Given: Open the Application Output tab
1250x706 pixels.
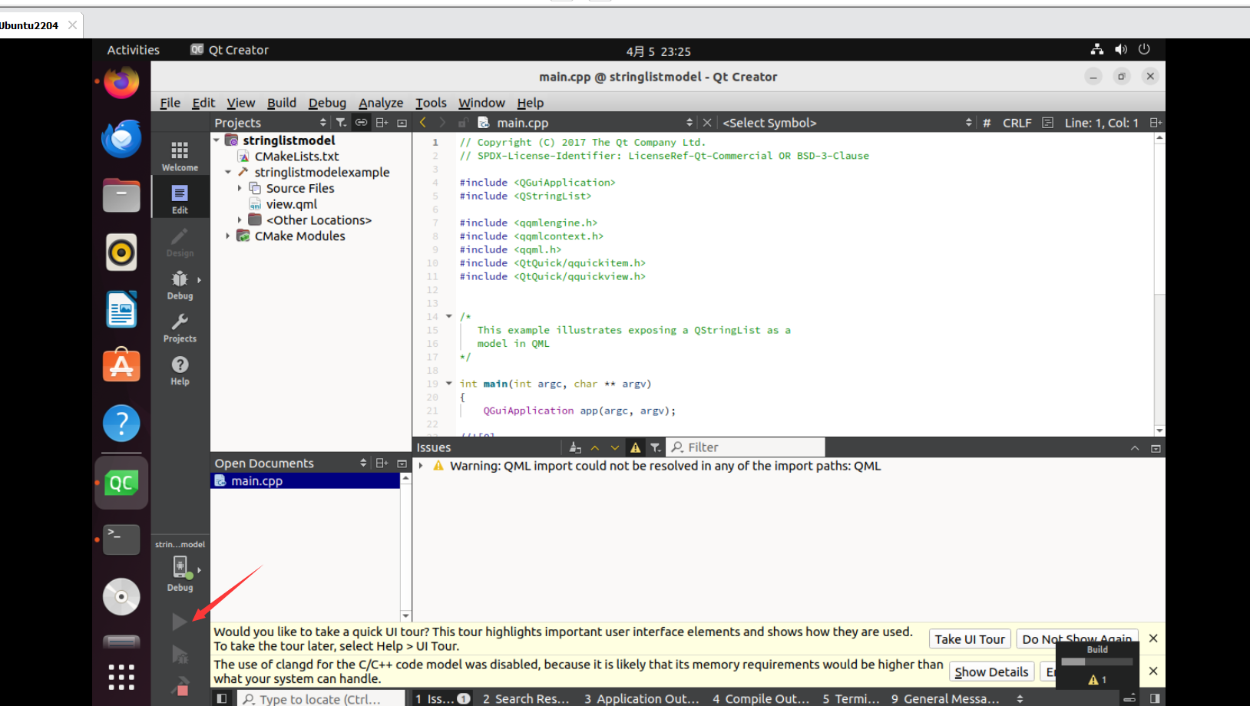Looking at the screenshot, I should click(642, 698).
